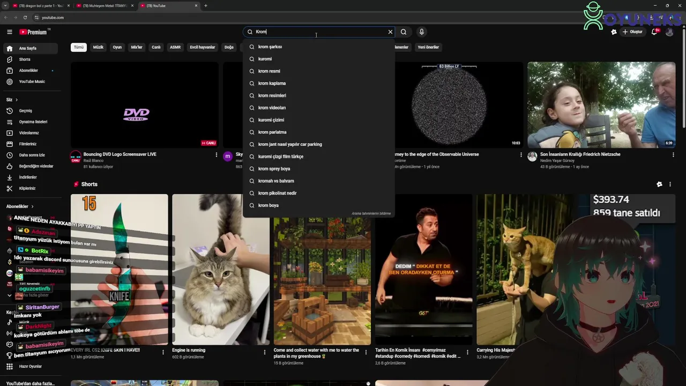Choose suggestion 'krom pikolinat nedir'
Image resolution: width=686 pixels, height=386 pixels.
[x=319, y=193]
